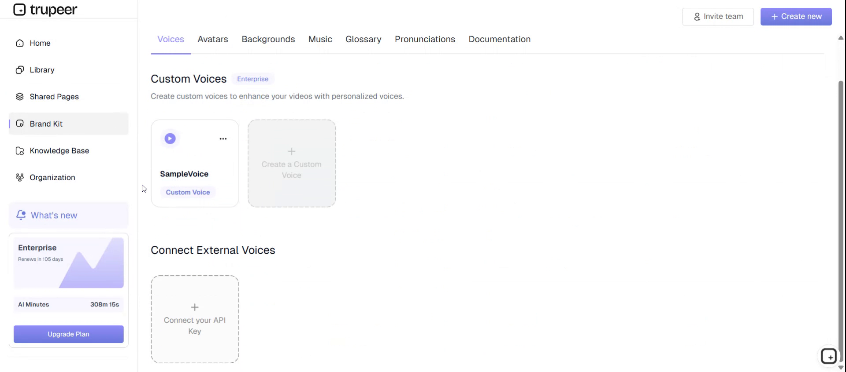
Task: Click the person icon in Invite team
Action: click(x=697, y=17)
